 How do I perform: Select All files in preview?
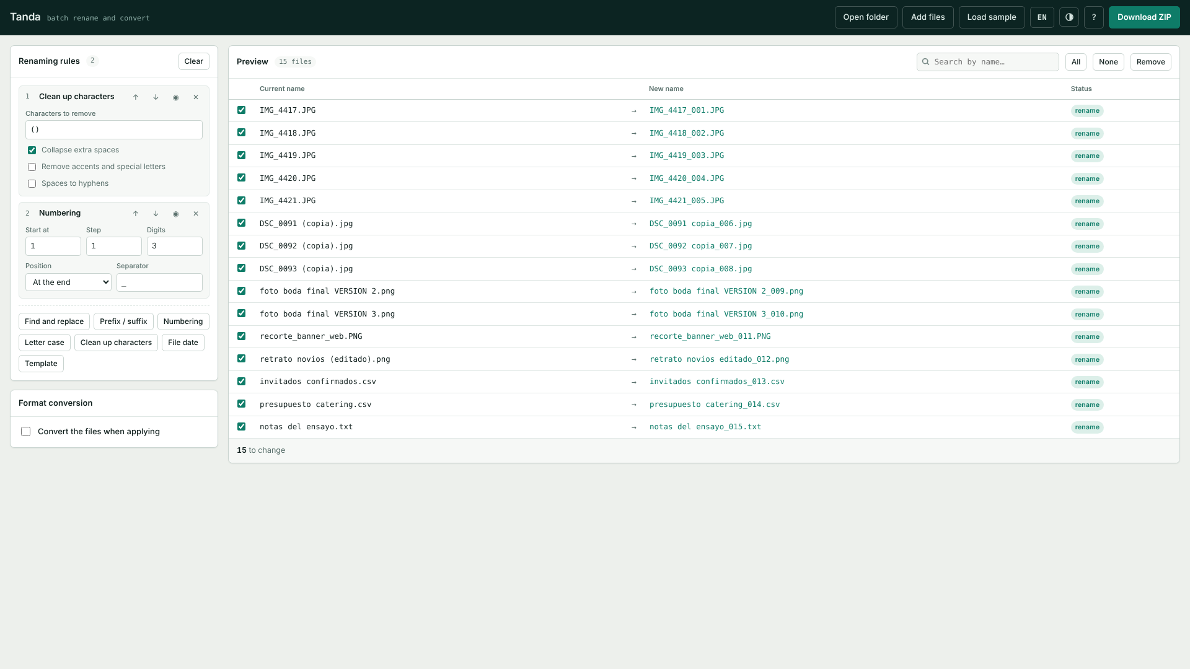point(1076,62)
